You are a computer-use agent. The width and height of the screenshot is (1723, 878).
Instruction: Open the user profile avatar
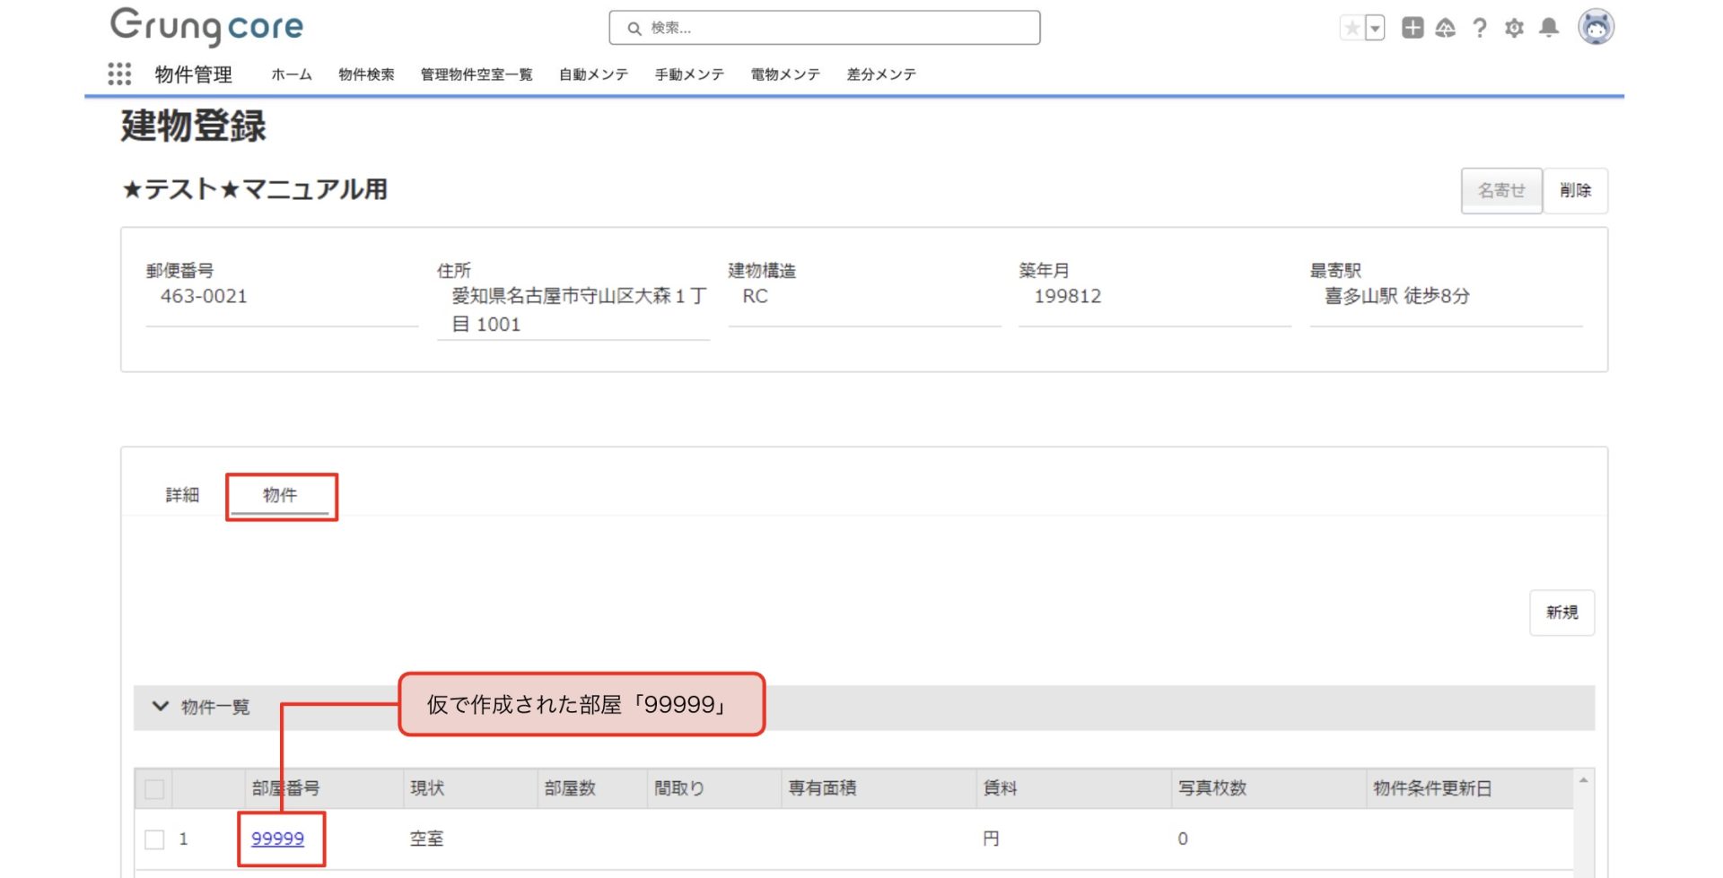click(1596, 27)
